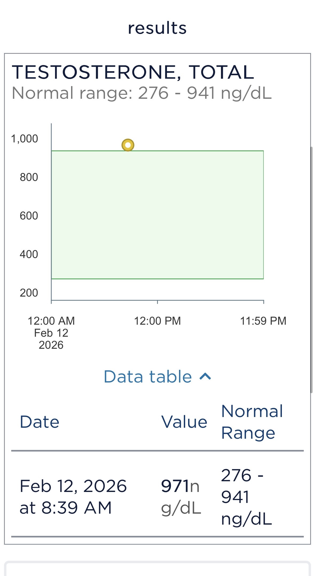This screenshot has width=315, height=576.
Task: Click the 11:59 PM axis label
Action: [263, 321]
